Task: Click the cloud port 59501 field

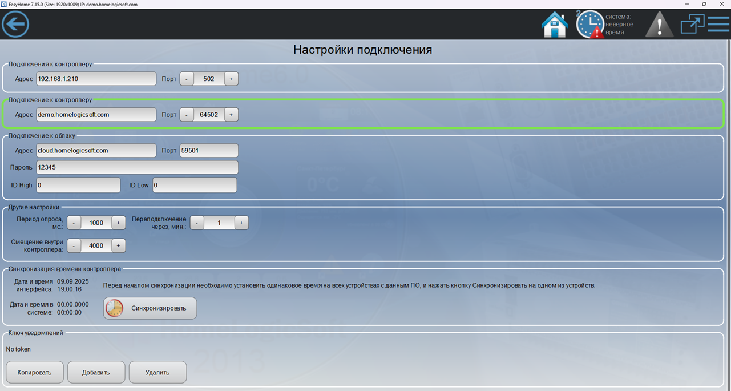Action: pos(208,150)
